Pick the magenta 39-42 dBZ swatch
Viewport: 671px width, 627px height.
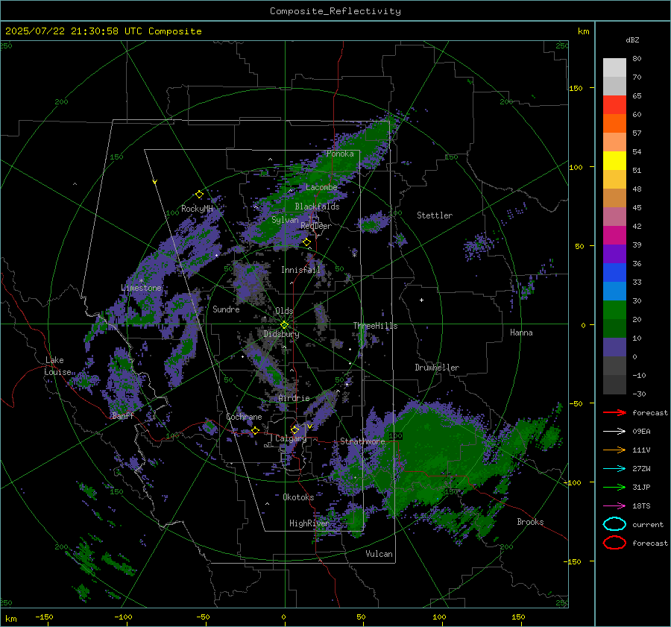point(614,236)
